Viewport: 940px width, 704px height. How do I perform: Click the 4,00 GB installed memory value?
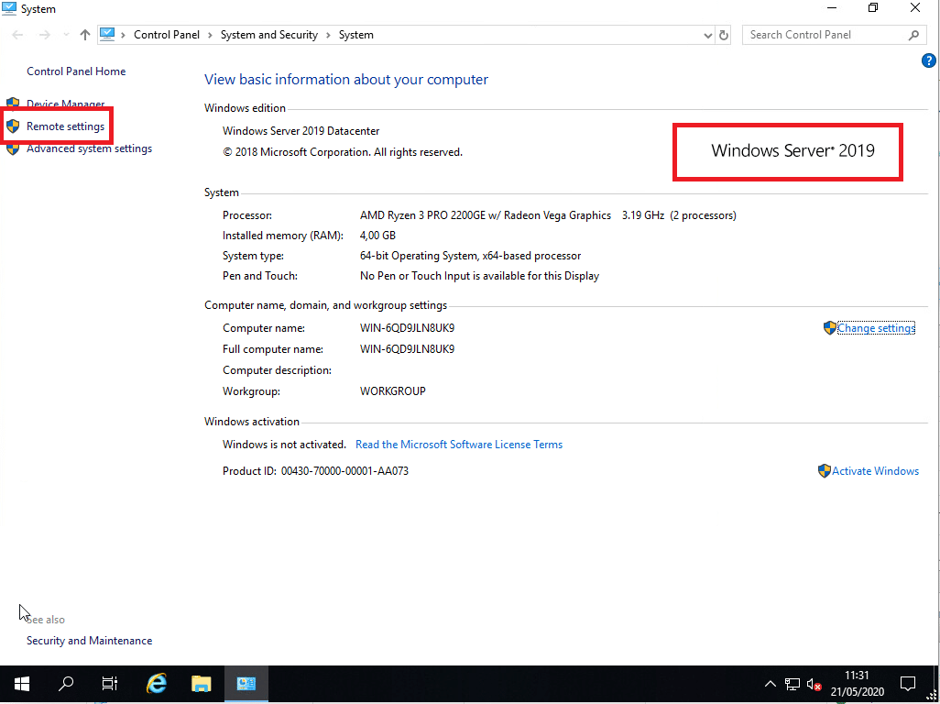(x=377, y=236)
